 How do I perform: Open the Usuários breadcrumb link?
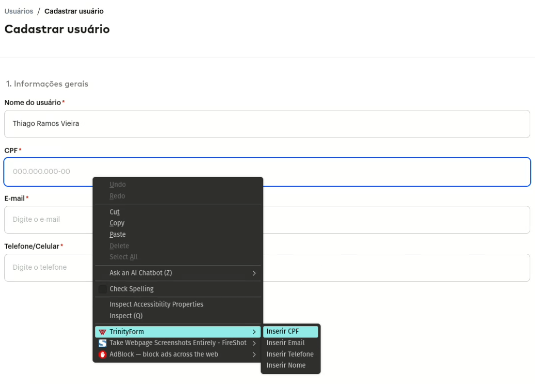[x=19, y=11]
